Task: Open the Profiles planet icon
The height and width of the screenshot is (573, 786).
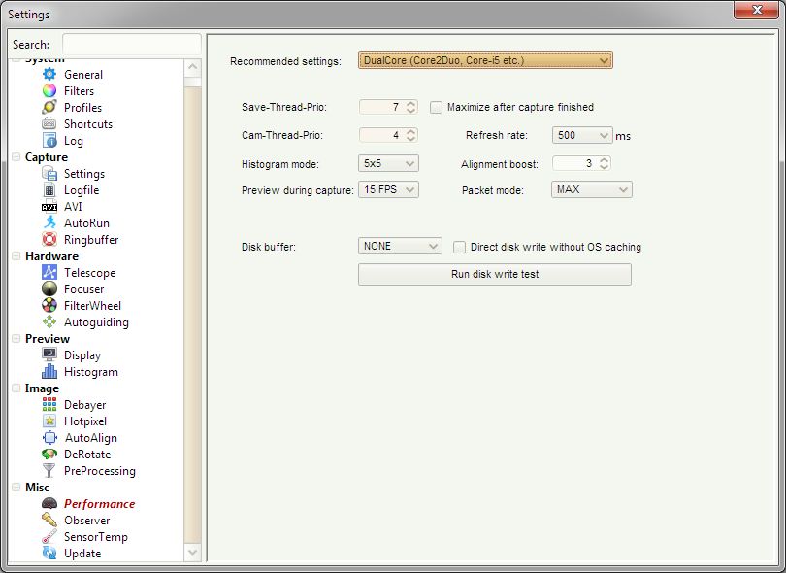Action: pos(49,108)
